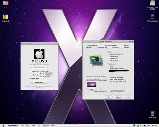Switch to the System Restore tab
Image resolution: width=159 pixels, height=127 pixels.
[92, 45]
